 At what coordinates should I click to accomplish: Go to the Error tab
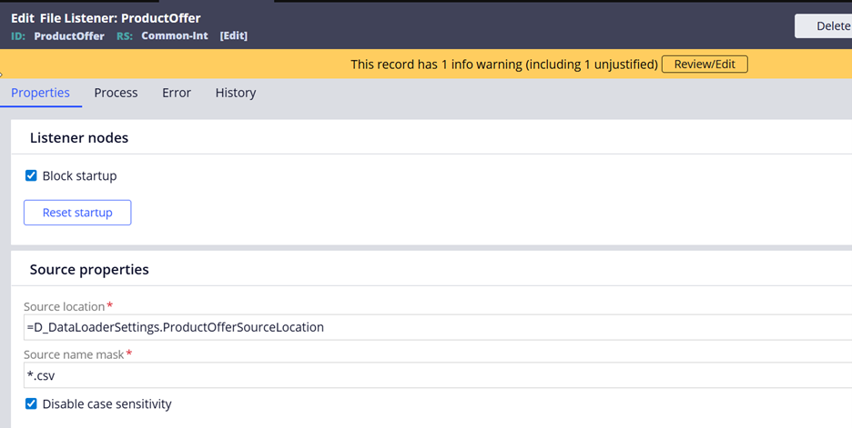pos(177,93)
